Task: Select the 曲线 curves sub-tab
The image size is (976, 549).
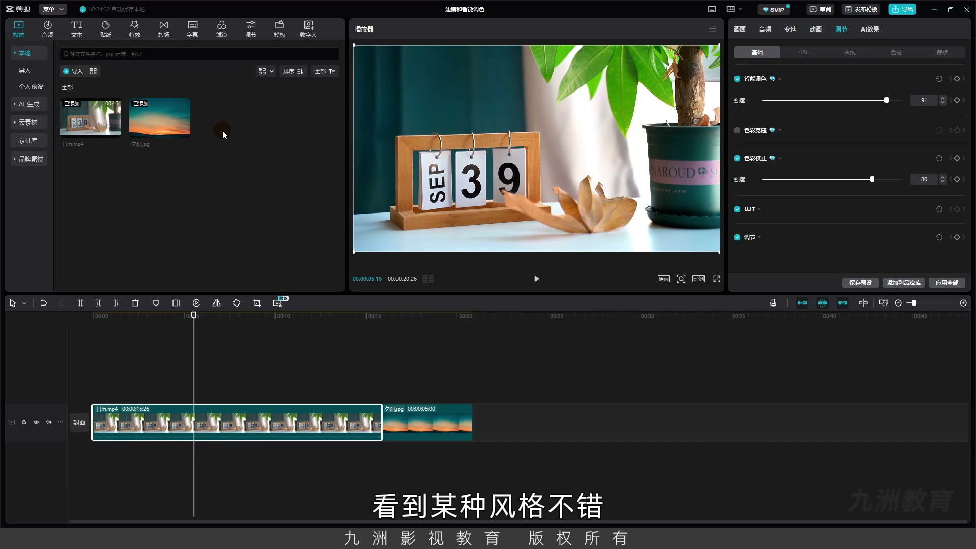Action: point(850,52)
